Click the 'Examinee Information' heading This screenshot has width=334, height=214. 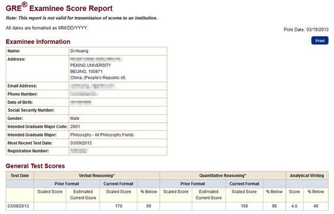tap(38, 41)
